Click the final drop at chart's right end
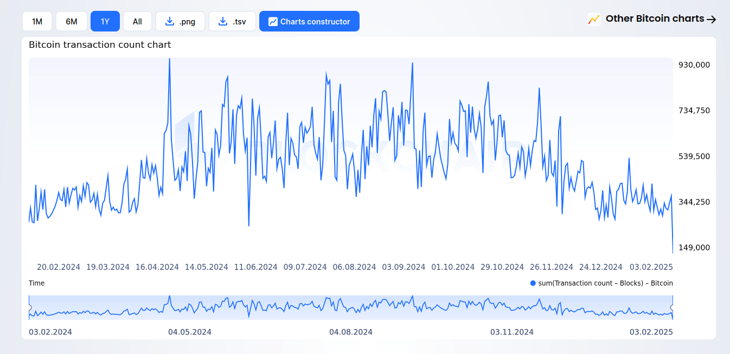This screenshot has width=730, height=354. tap(673, 252)
